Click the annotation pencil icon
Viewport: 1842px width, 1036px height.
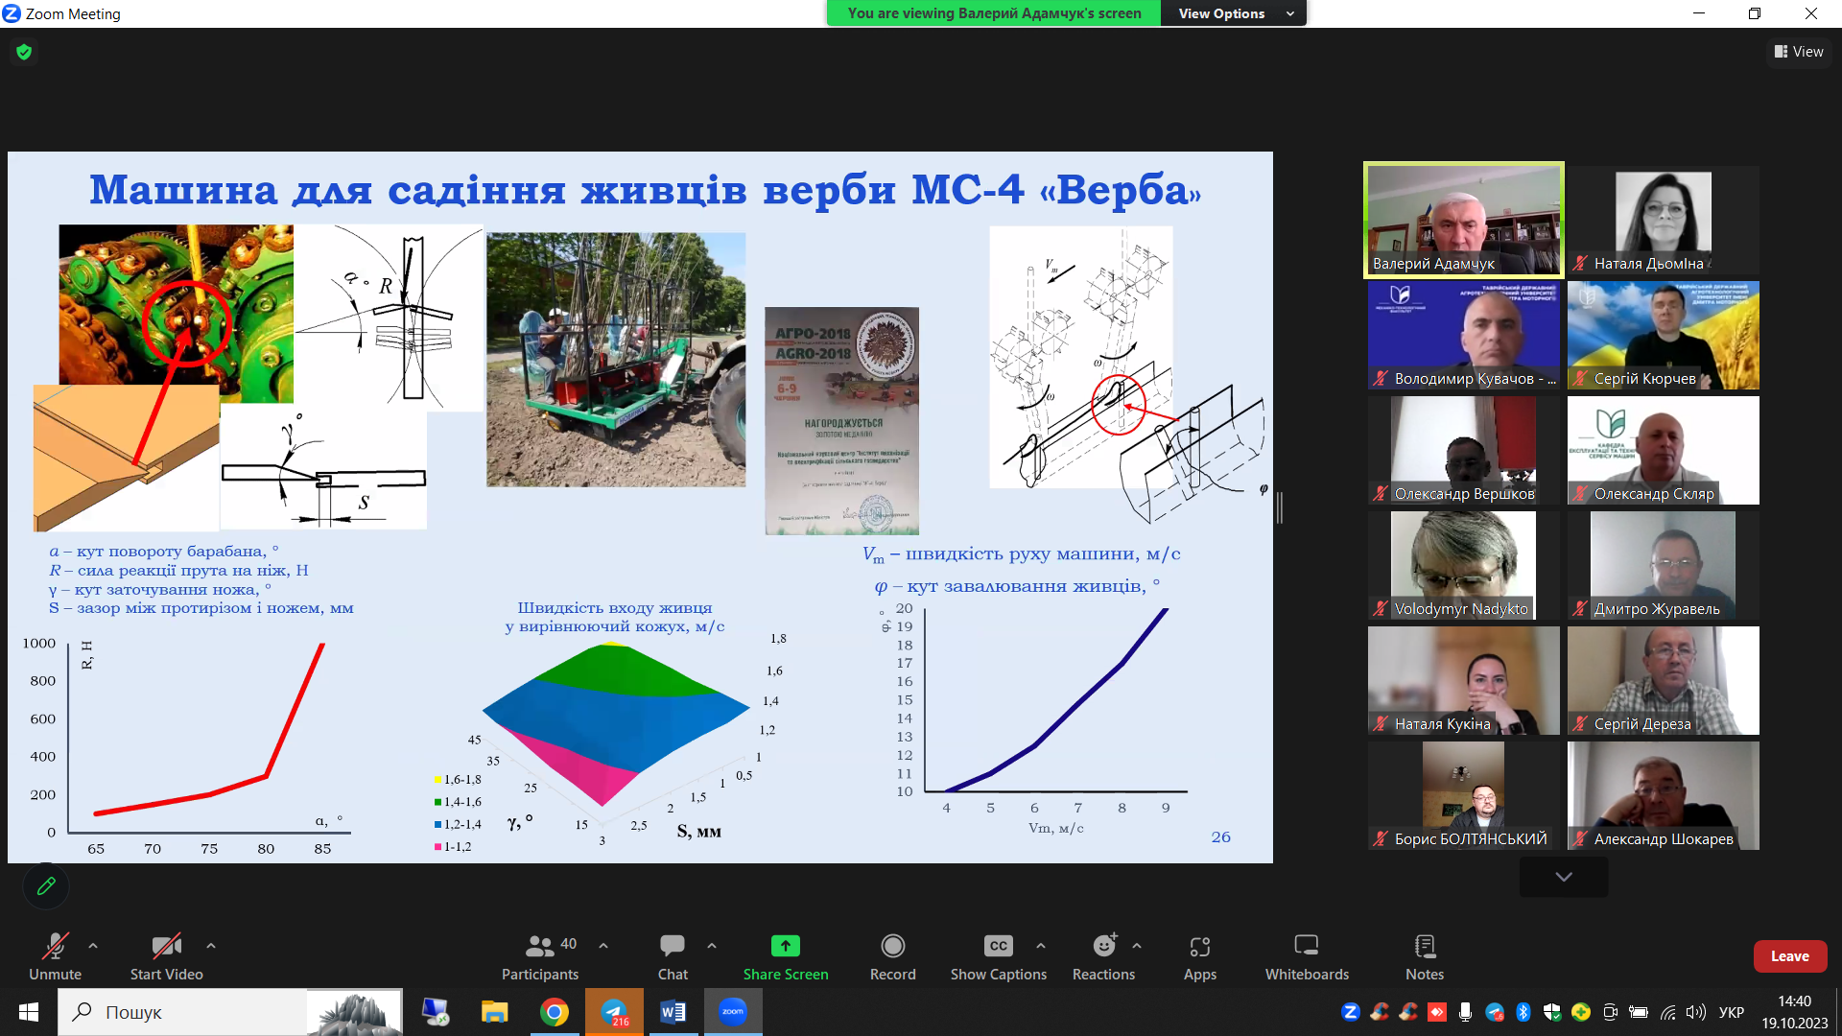pos(46,886)
